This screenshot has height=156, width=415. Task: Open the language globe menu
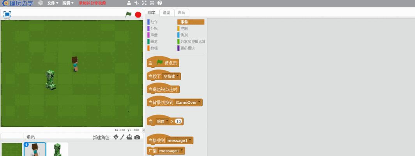[41, 3]
